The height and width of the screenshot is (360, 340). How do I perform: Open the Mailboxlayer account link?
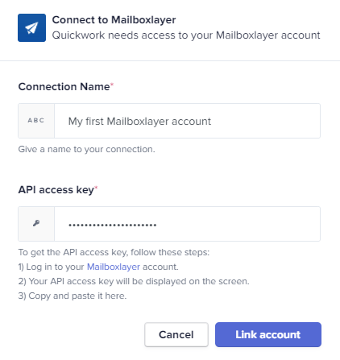[114, 267]
